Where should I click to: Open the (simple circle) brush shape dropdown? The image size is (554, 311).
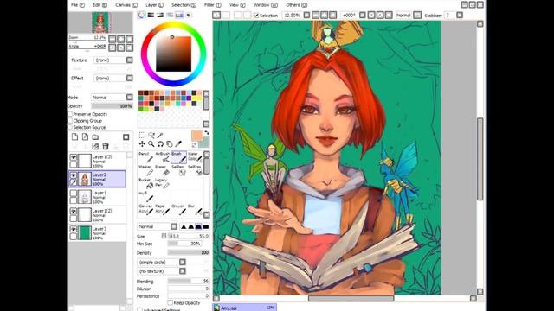click(183, 262)
